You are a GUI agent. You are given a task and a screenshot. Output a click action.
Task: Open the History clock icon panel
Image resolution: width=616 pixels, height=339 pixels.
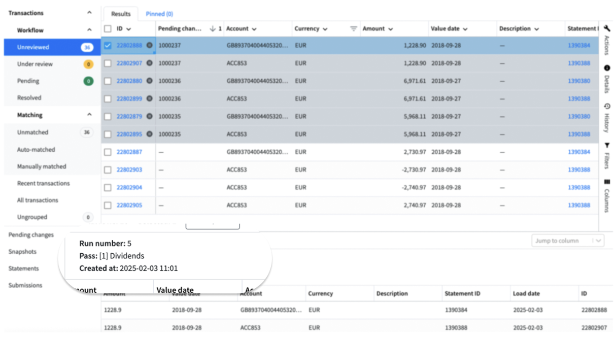point(606,106)
